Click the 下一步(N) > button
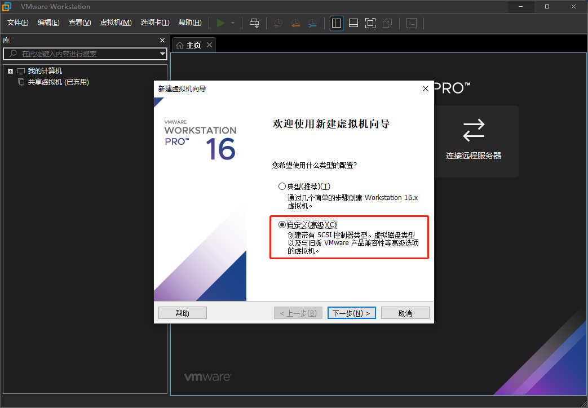Image resolution: width=588 pixels, height=408 pixels. pyautogui.click(x=351, y=313)
